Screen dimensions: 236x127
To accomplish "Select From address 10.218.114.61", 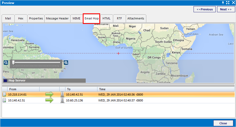I will (17, 95).
